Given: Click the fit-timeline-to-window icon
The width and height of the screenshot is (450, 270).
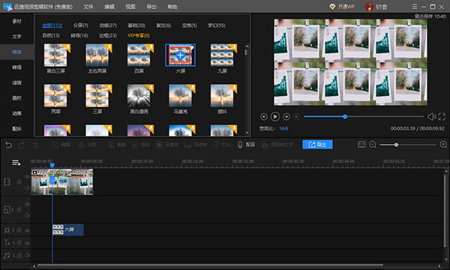Looking at the screenshot, I should (x=361, y=144).
